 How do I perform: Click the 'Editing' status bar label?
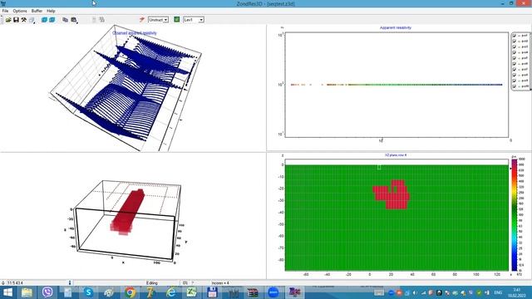point(151,282)
